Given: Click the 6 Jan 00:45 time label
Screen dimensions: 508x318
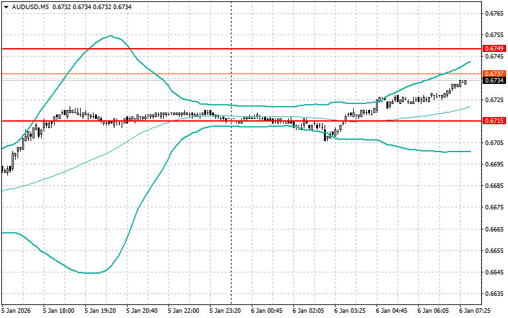Looking at the screenshot, I should [267, 311].
